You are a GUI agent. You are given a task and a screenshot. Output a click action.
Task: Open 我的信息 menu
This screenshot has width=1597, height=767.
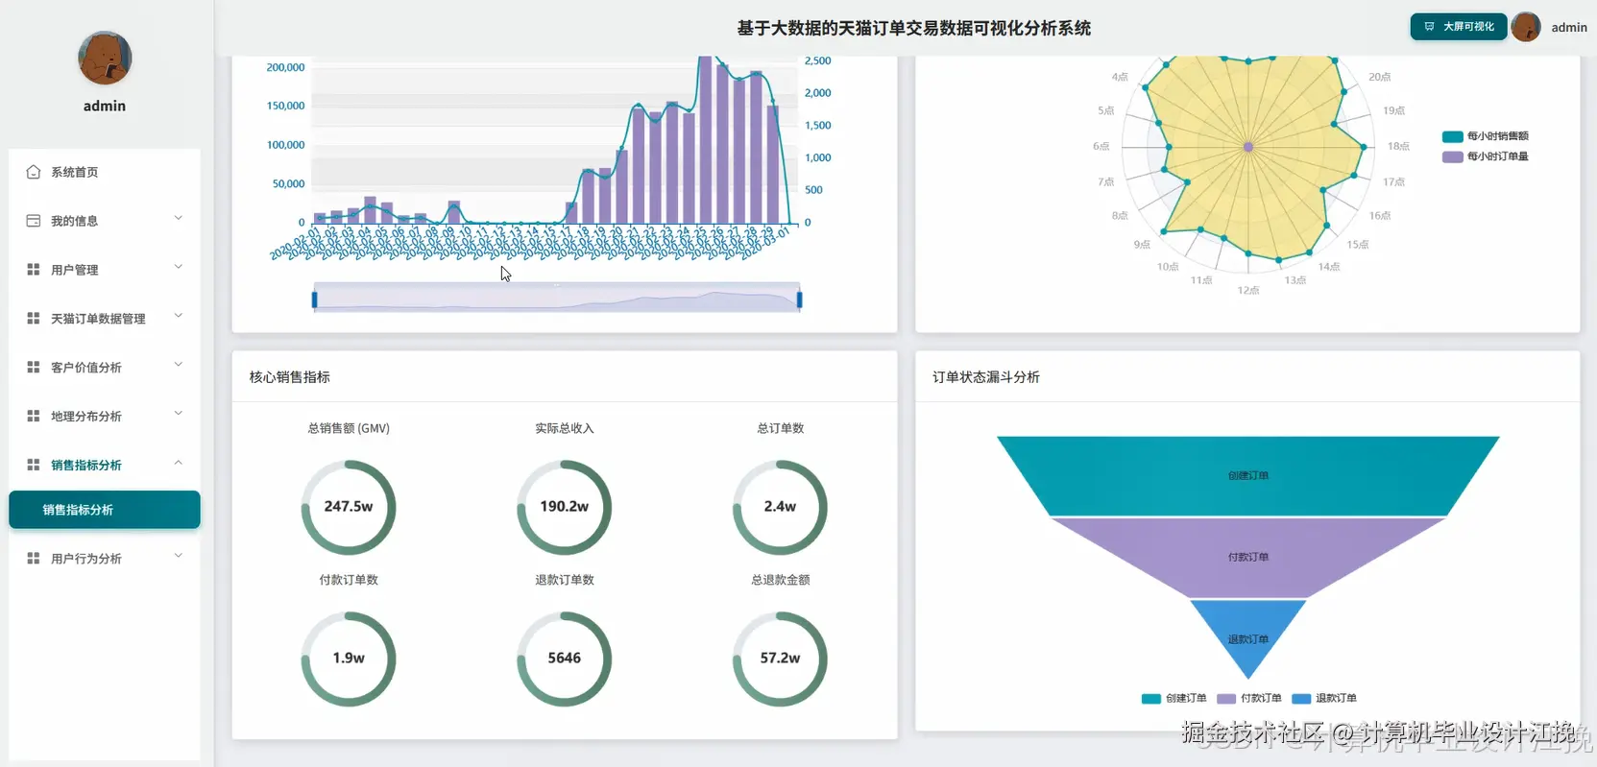tap(105, 221)
